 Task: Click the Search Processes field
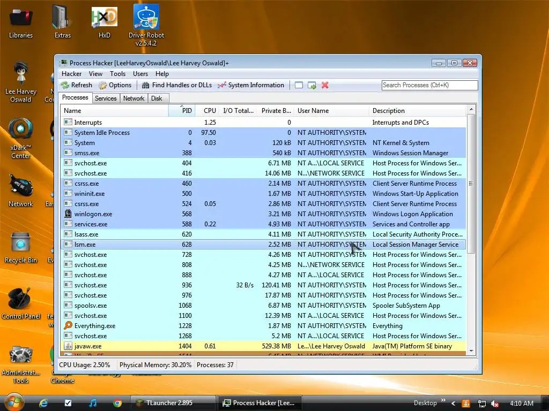429,85
